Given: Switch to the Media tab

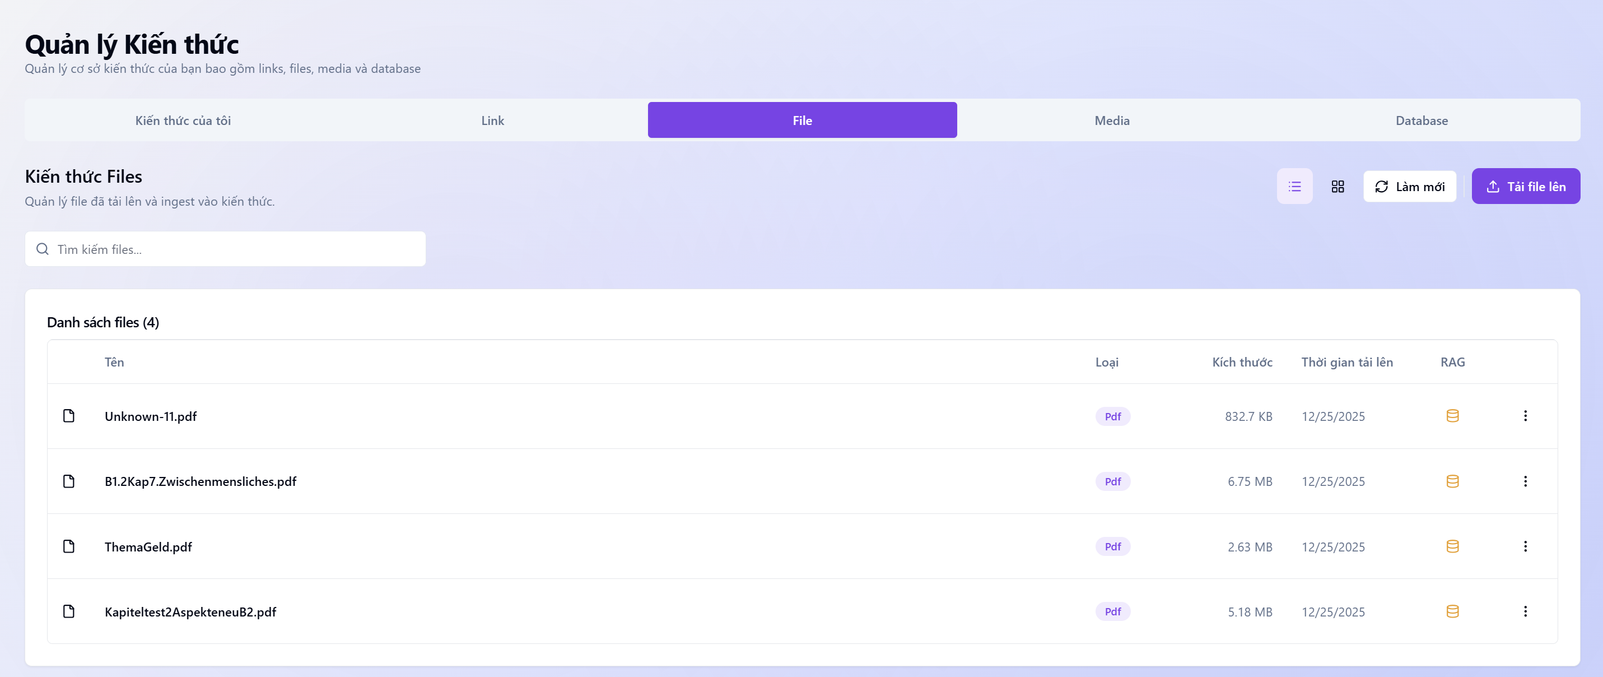Looking at the screenshot, I should pos(1111,120).
